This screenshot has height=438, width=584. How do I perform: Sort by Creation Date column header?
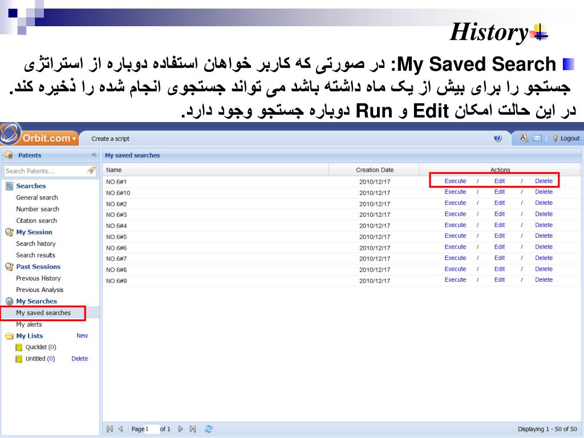[374, 170]
